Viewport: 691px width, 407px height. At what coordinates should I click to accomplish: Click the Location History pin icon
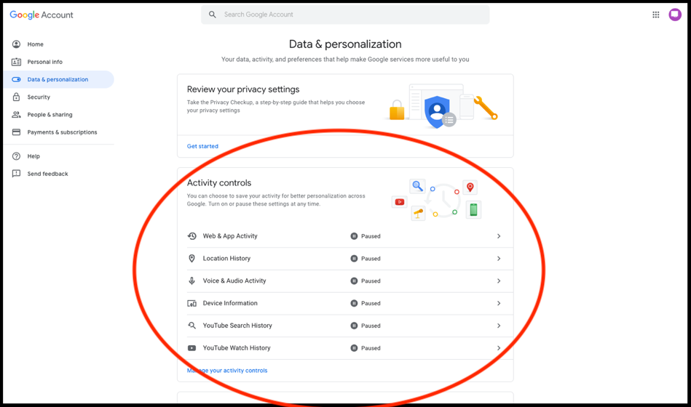(x=191, y=258)
